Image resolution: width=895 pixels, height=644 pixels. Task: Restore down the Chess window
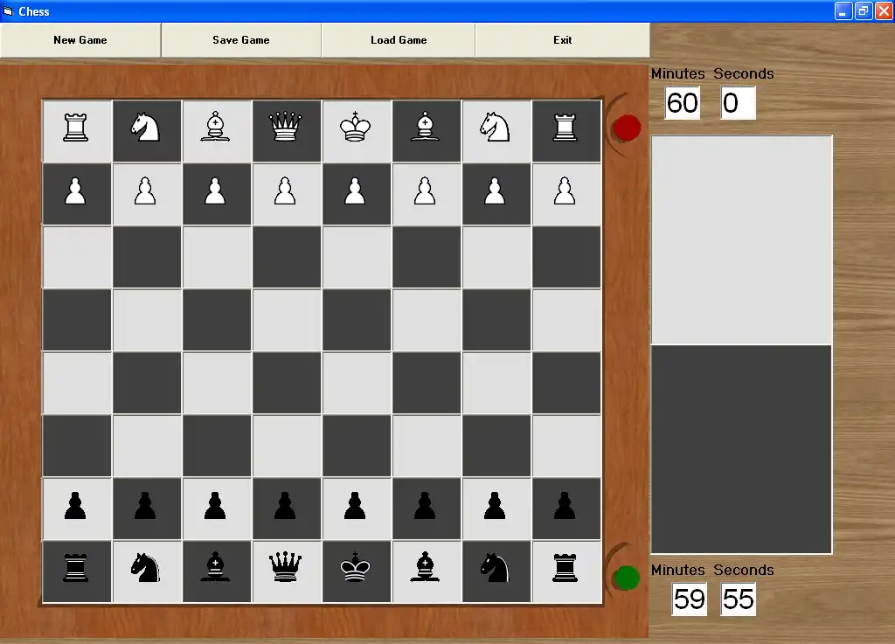point(863,10)
